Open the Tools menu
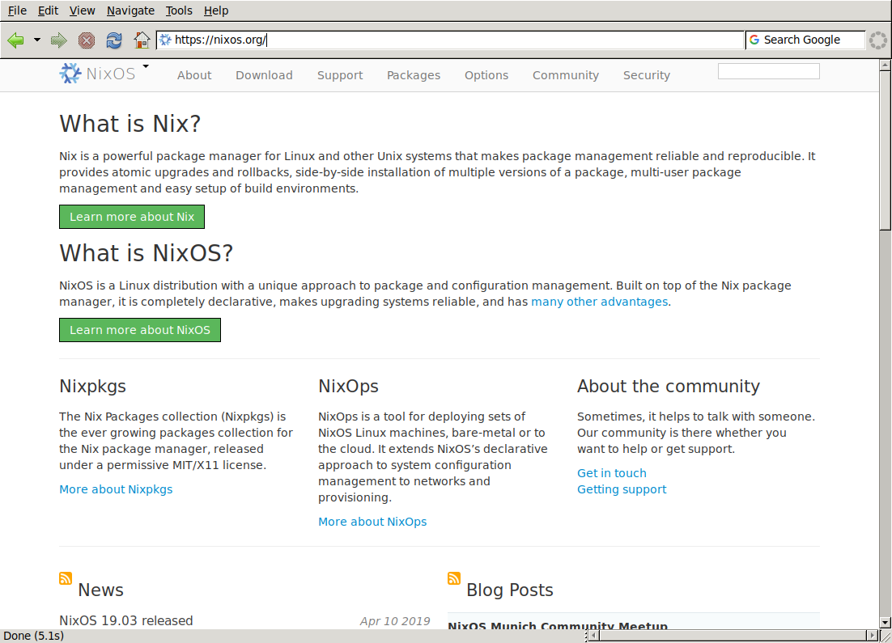 179,11
